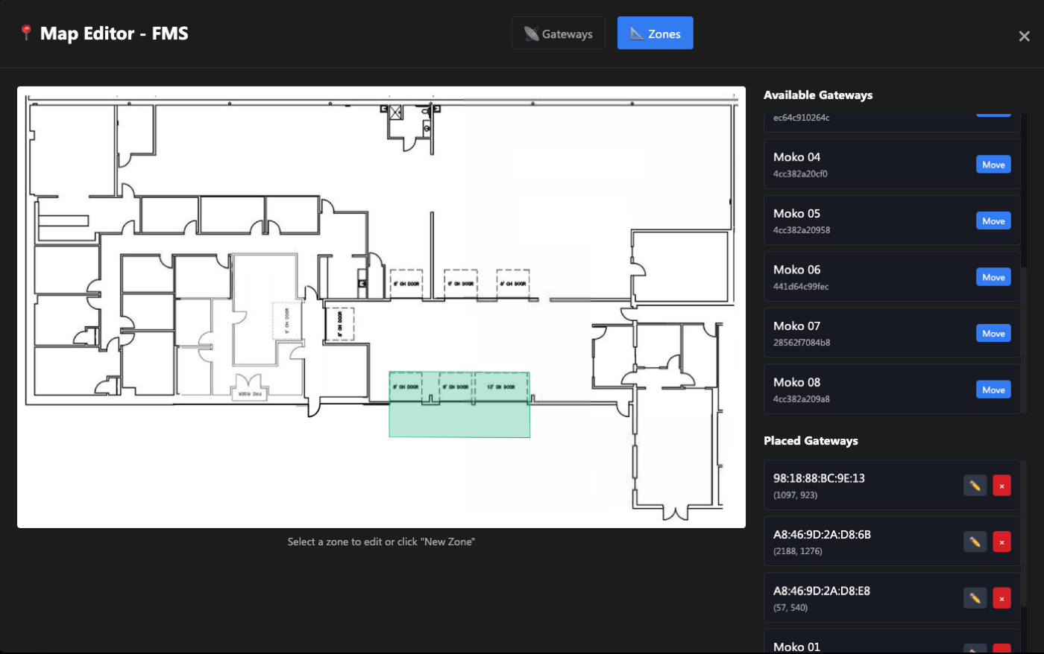Move Moko 08 to the floor plan

pos(993,389)
